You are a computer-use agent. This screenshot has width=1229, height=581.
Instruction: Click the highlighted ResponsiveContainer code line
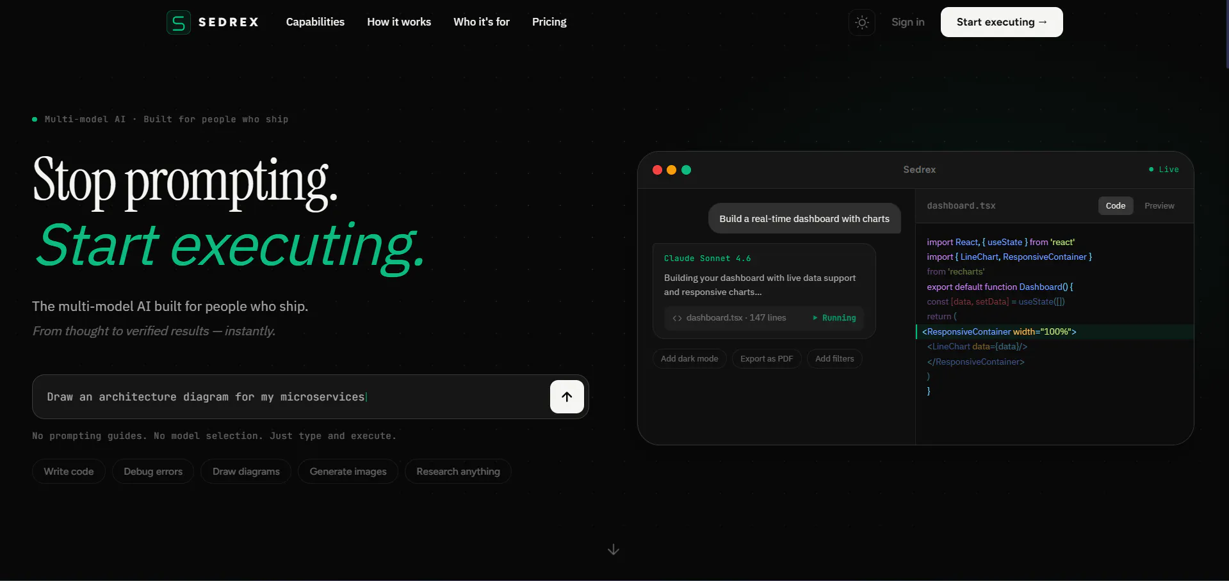tap(1055, 331)
